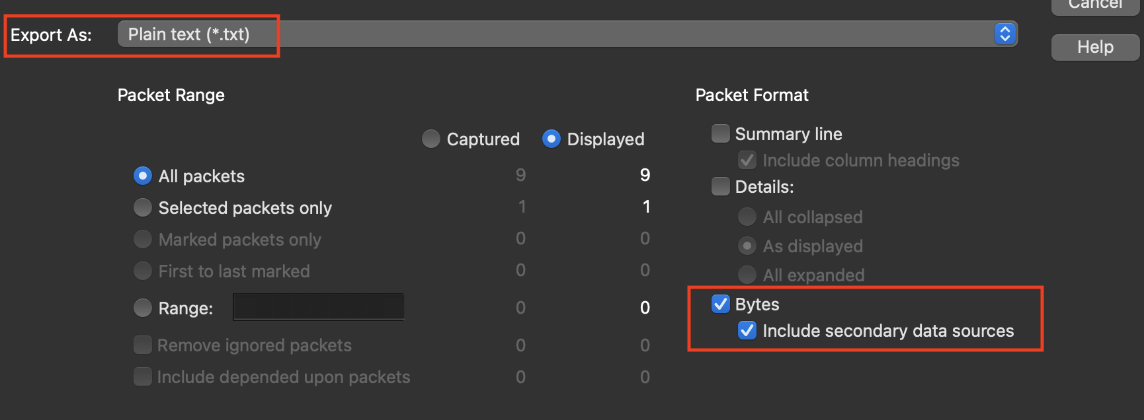Select the Displayed radio button

pos(552,139)
